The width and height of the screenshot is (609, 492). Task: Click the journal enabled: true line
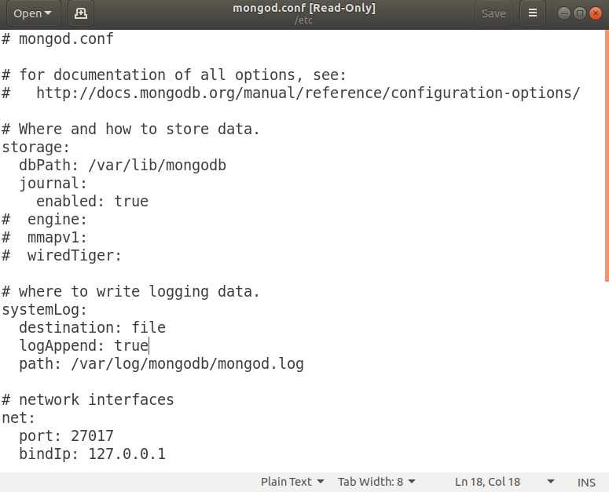click(92, 201)
